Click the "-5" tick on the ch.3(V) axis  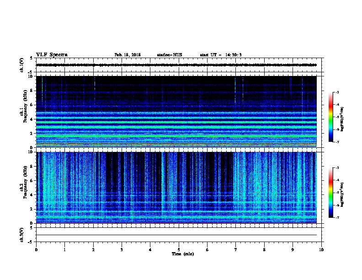click(x=31, y=242)
